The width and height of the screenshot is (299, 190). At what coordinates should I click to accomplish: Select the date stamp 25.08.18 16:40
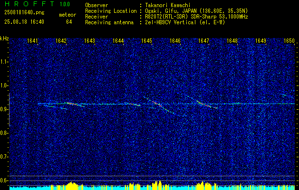tap(24, 22)
